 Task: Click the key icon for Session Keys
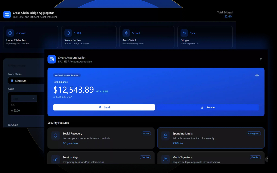point(55,160)
